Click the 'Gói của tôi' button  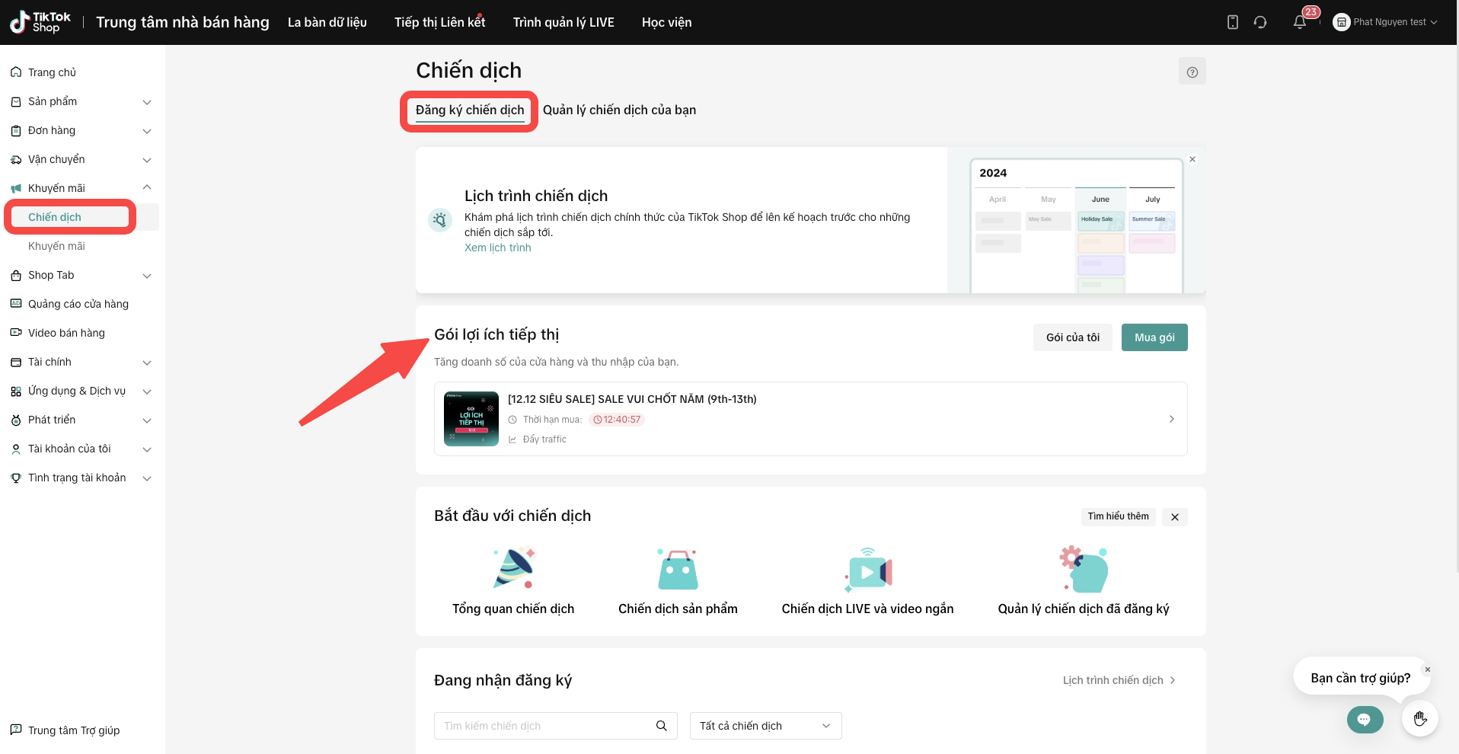(1072, 337)
